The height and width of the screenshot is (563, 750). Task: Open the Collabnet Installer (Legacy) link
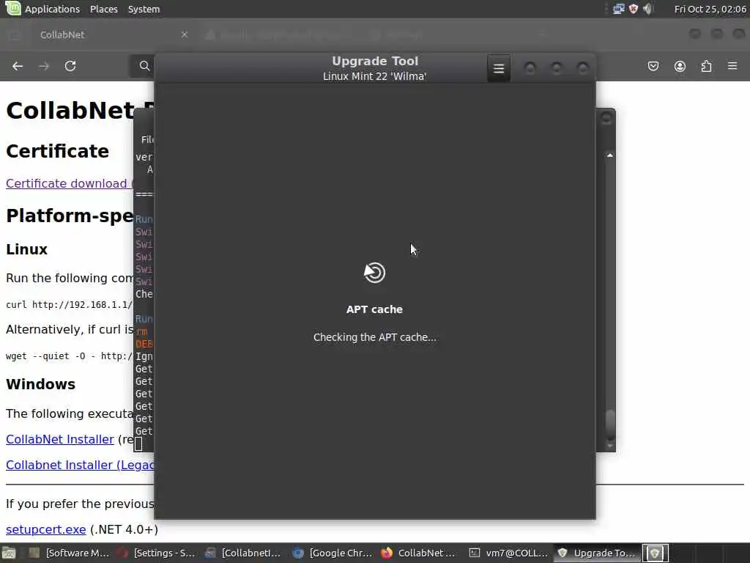tap(80, 465)
